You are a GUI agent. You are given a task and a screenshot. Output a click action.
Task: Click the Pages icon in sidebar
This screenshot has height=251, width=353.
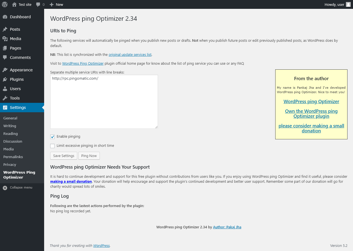[x=5, y=48]
